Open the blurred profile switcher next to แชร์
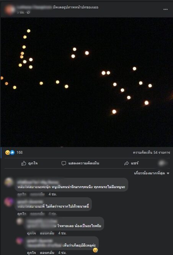The width and height of the screenshot is (173, 255). (162, 163)
